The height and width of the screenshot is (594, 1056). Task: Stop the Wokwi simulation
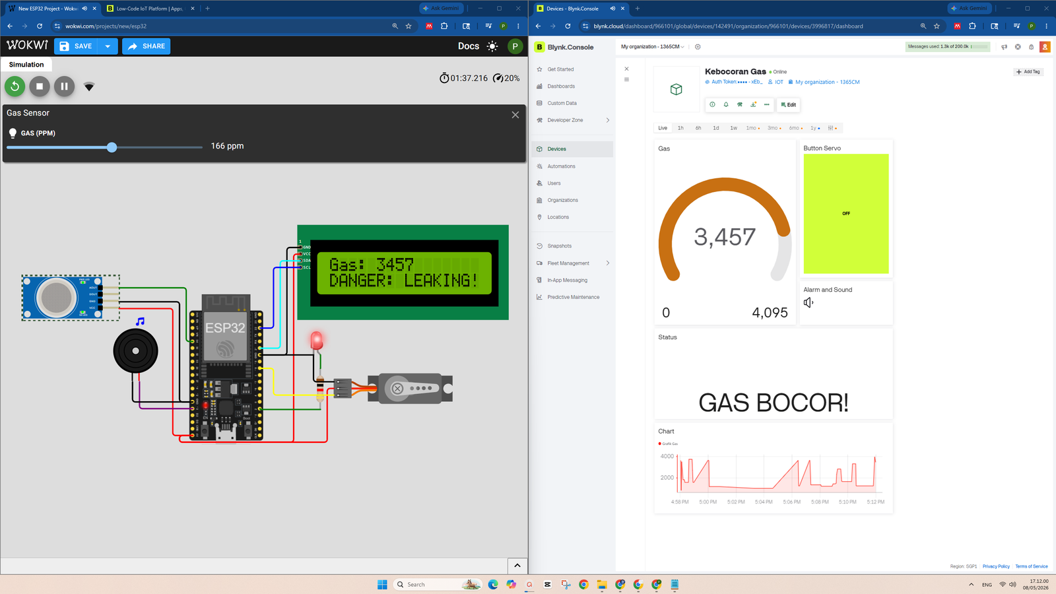pos(40,86)
